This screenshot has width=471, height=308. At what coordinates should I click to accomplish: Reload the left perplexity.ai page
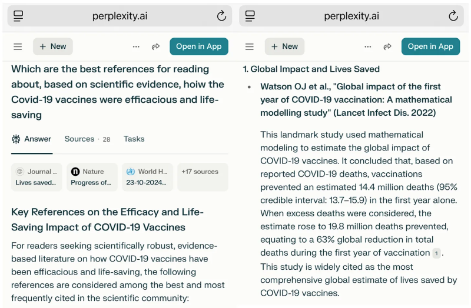221,16
